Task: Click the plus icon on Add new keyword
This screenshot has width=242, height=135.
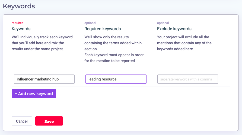Action: (x=16, y=94)
